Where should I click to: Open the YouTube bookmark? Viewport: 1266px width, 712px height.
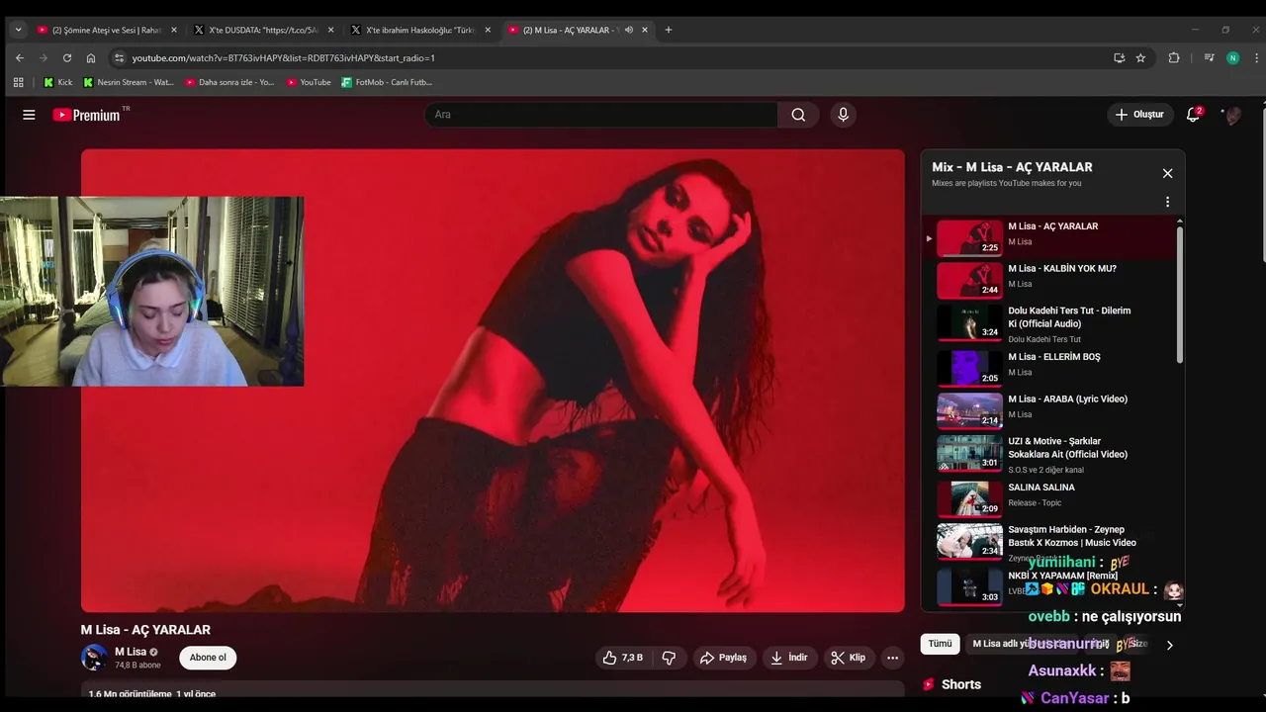(309, 82)
